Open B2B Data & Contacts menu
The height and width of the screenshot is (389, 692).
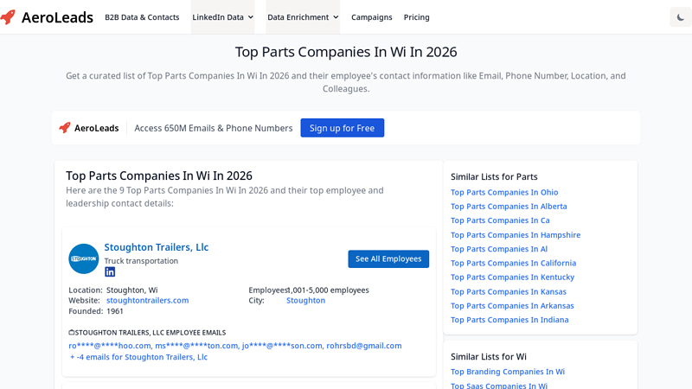(x=142, y=17)
